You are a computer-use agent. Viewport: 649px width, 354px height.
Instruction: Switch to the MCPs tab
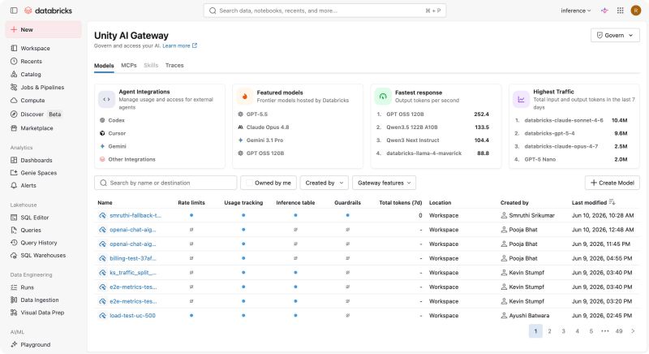tap(129, 66)
